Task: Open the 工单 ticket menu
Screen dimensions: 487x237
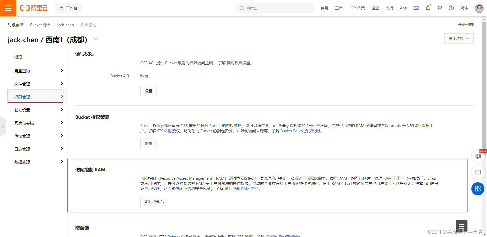Action: click(x=339, y=8)
